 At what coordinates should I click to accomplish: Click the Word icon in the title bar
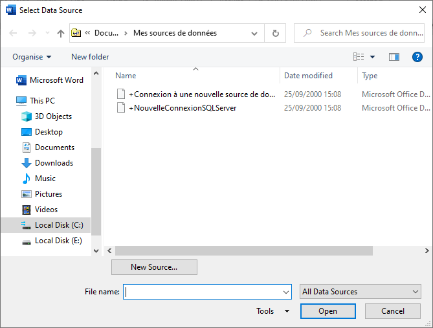[11, 10]
